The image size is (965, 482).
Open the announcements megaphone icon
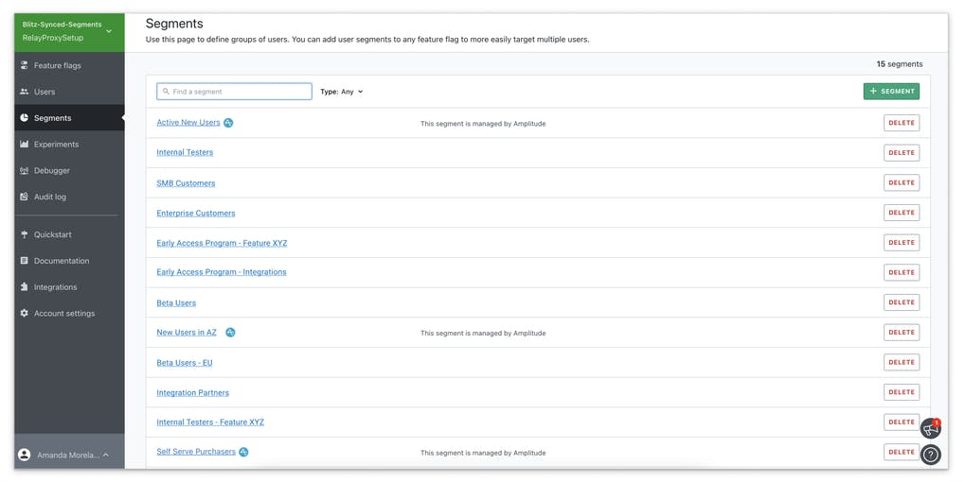click(930, 428)
